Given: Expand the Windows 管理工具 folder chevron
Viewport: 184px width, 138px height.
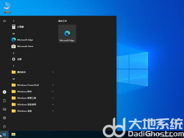Looking at the screenshot, I should click(x=53, y=98).
